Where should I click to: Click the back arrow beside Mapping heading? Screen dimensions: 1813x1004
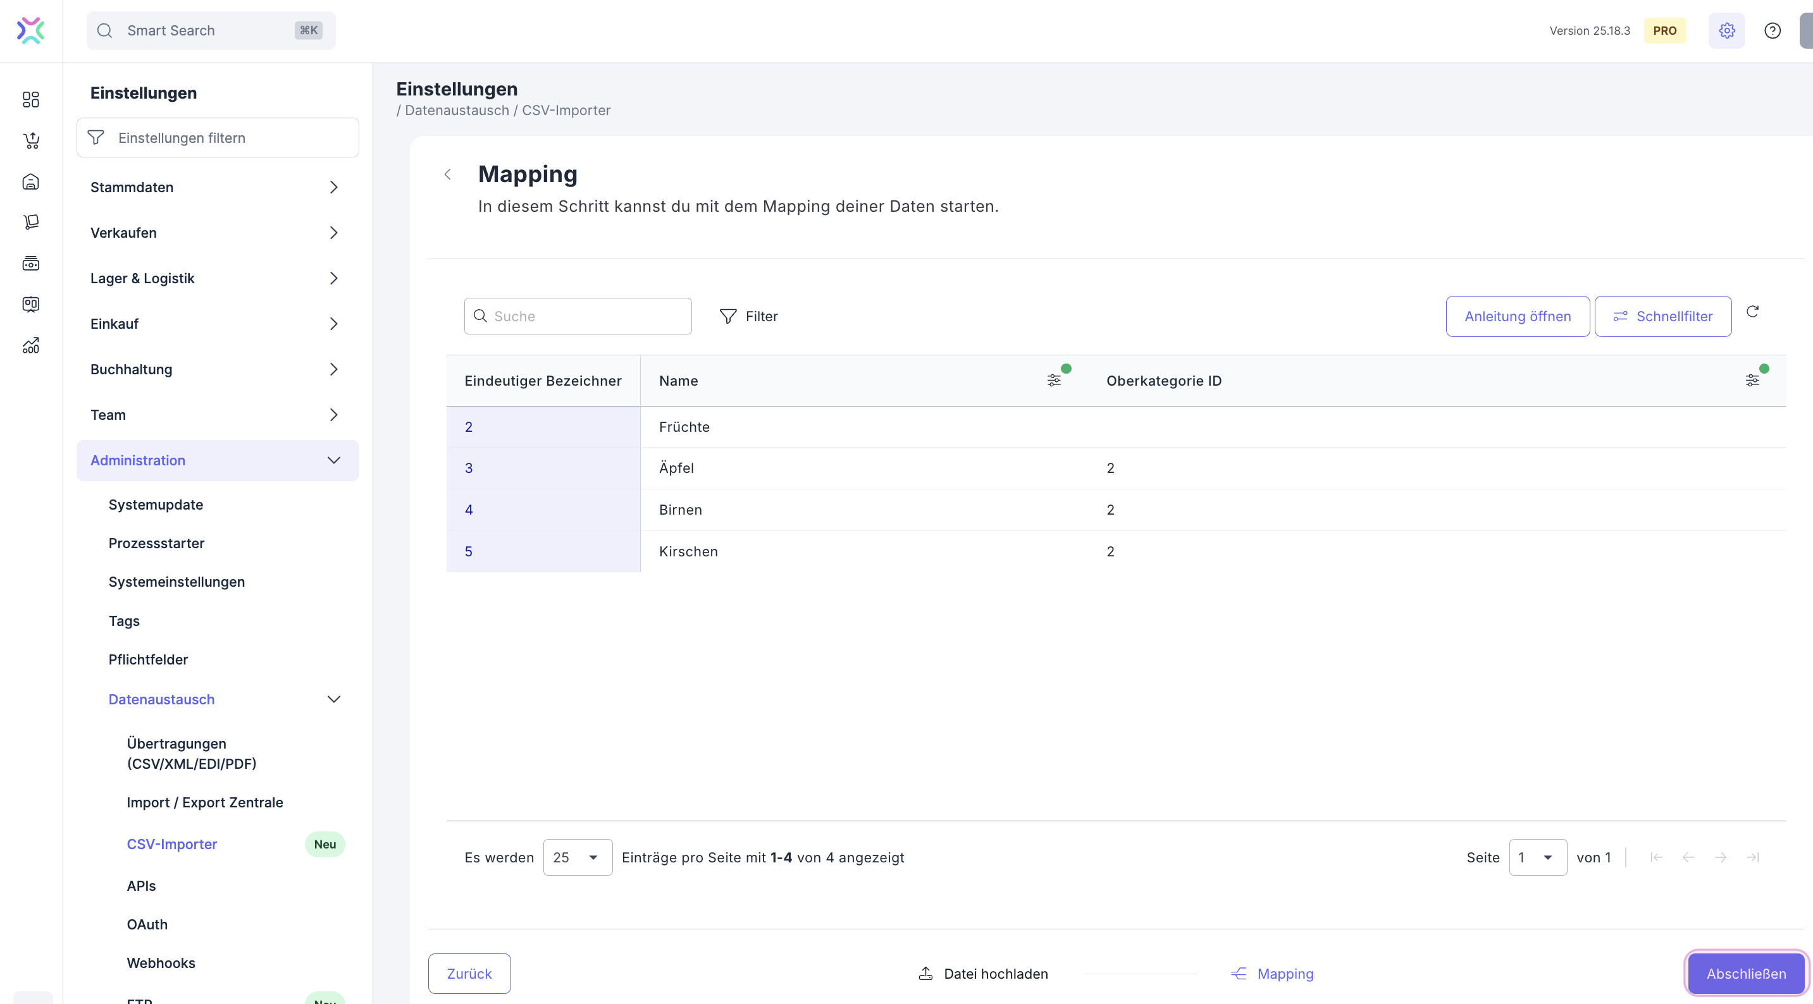coord(448,174)
